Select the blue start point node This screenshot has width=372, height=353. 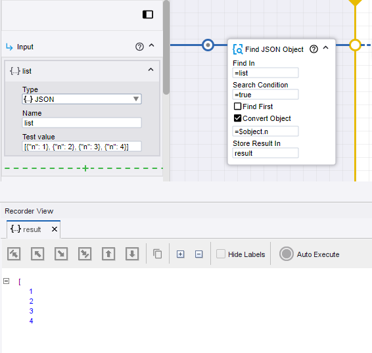click(208, 45)
